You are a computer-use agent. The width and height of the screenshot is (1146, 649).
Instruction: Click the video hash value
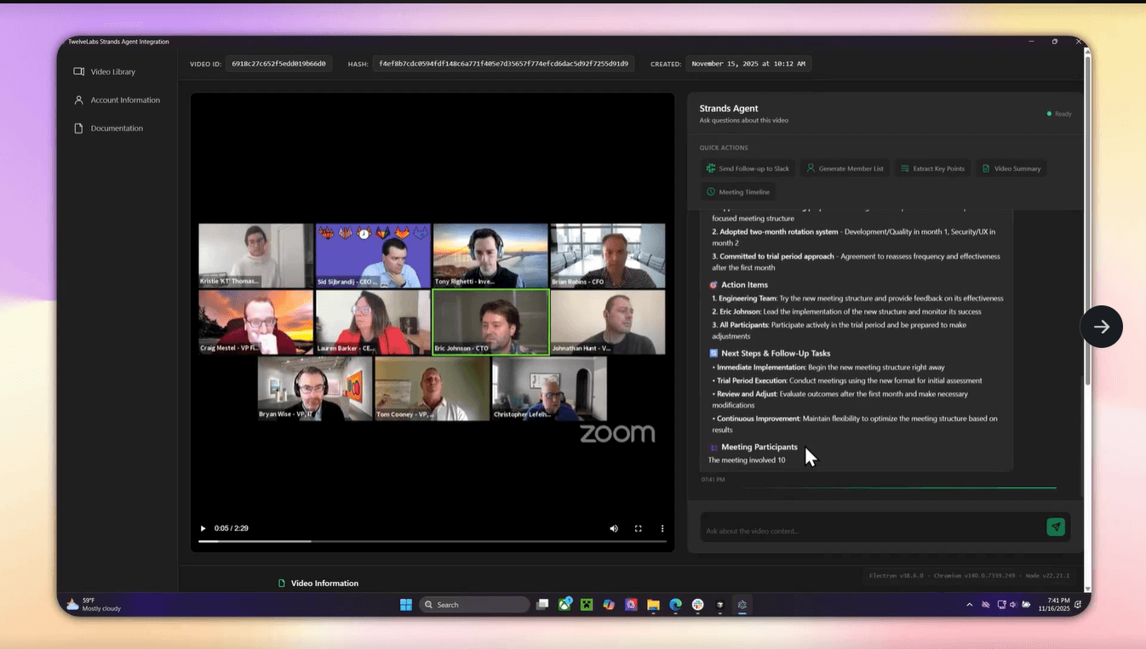503,64
